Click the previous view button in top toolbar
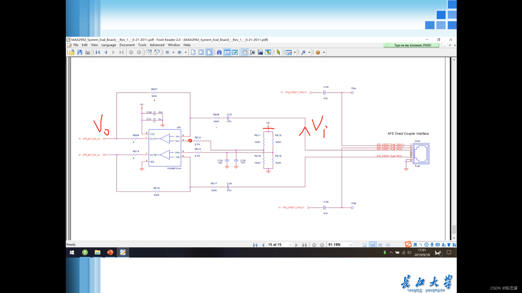This screenshot has width=522, height=293. point(131,52)
